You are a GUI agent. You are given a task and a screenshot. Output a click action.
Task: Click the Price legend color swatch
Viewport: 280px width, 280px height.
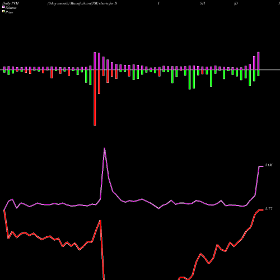coord(3,11)
